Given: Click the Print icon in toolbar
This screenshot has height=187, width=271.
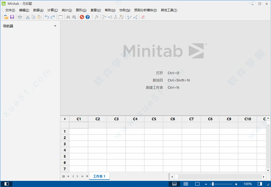Looking at the screenshot, I should (x=20, y=17).
